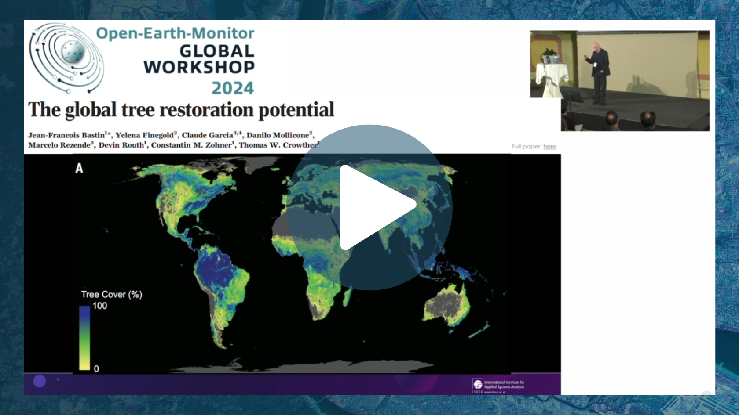Click the 'Tree Cover (%)' legend label
Viewport: 739px width, 415px height.
click(111, 295)
